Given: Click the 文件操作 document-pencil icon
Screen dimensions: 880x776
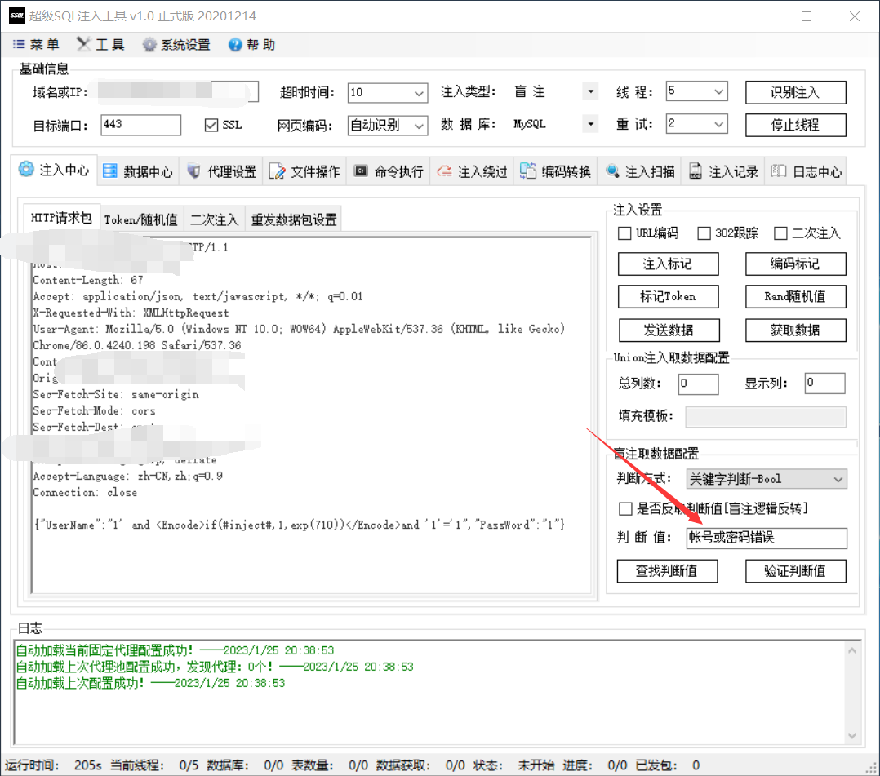Looking at the screenshot, I should tap(277, 171).
